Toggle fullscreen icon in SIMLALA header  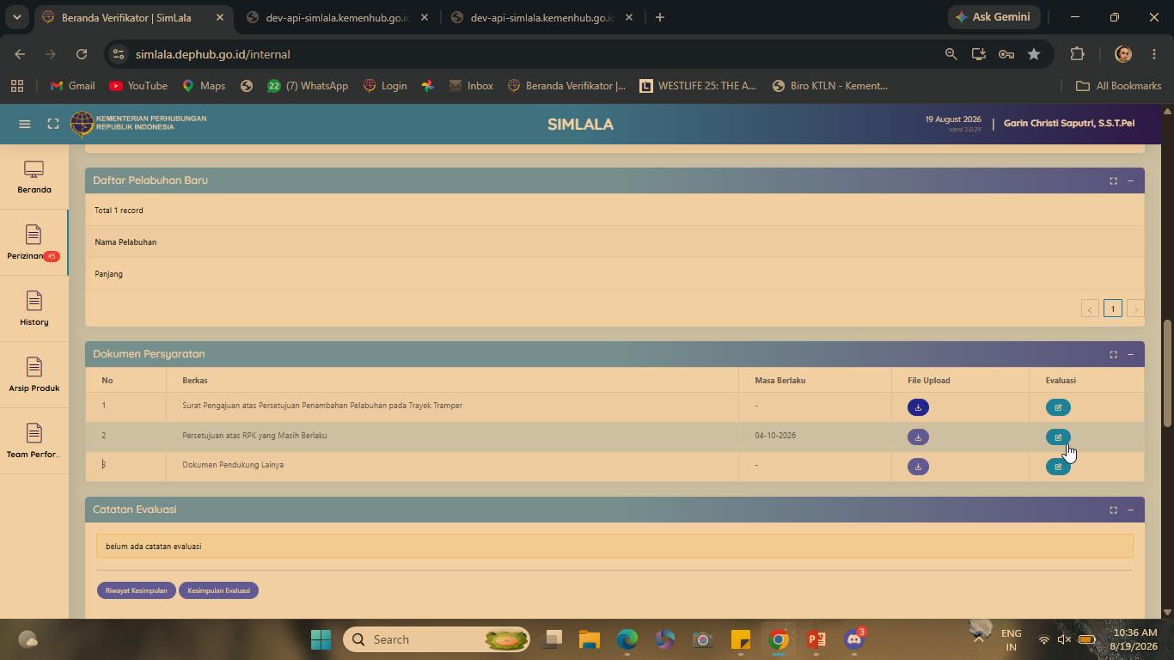tap(53, 124)
